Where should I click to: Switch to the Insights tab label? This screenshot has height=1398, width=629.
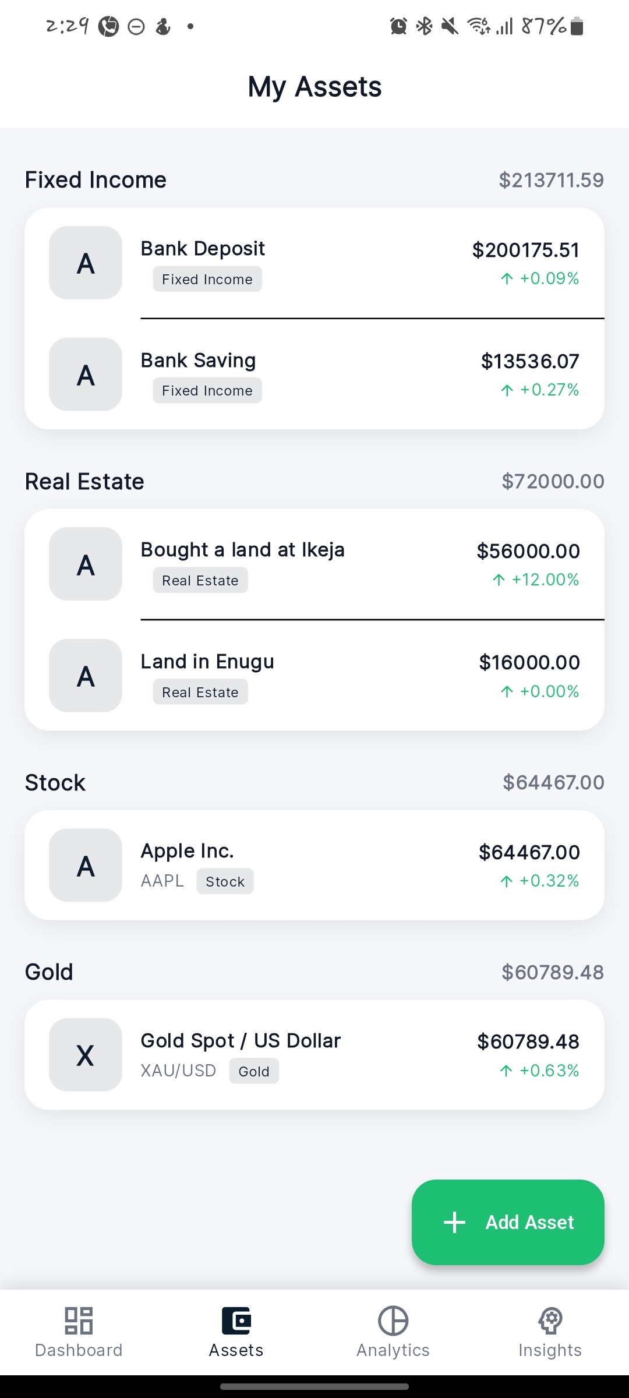click(x=550, y=1350)
